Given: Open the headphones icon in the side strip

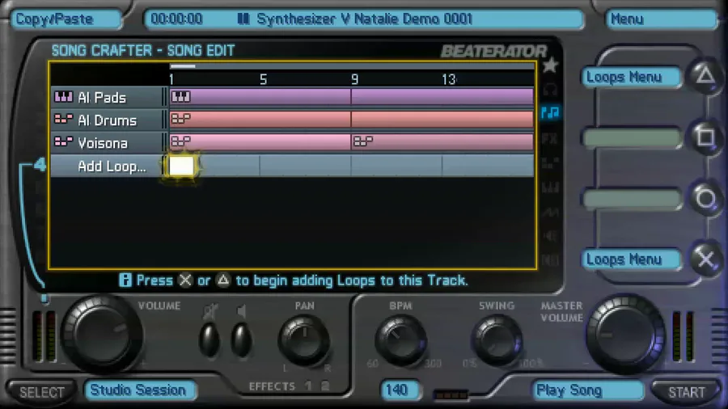Looking at the screenshot, I should [550, 89].
